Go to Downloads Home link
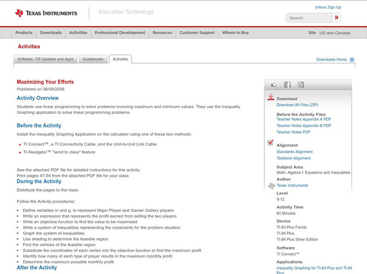The image size is (367, 274). pos(331,60)
